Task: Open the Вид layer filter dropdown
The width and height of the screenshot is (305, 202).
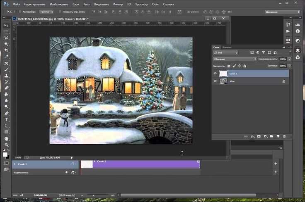Action: (x=225, y=52)
